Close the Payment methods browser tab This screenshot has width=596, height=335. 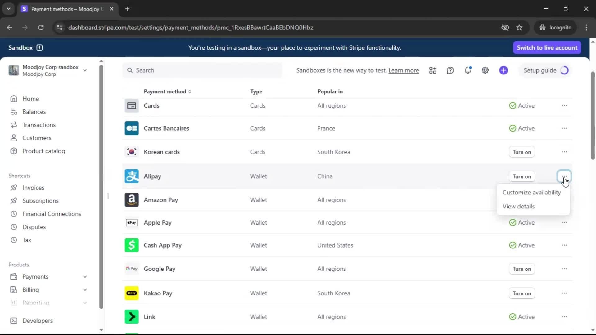point(111,9)
